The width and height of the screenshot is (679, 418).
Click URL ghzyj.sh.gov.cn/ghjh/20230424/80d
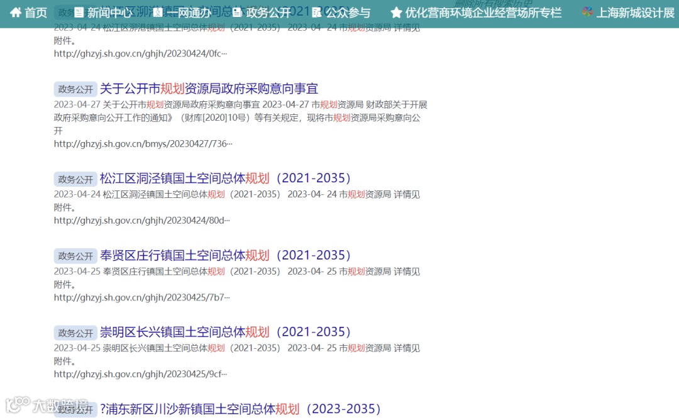(x=141, y=220)
